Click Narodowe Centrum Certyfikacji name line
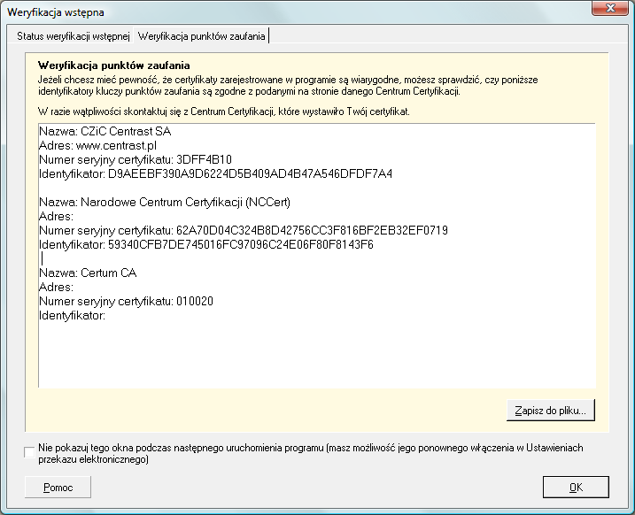Screen dimensions: 635x515 point(165,203)
